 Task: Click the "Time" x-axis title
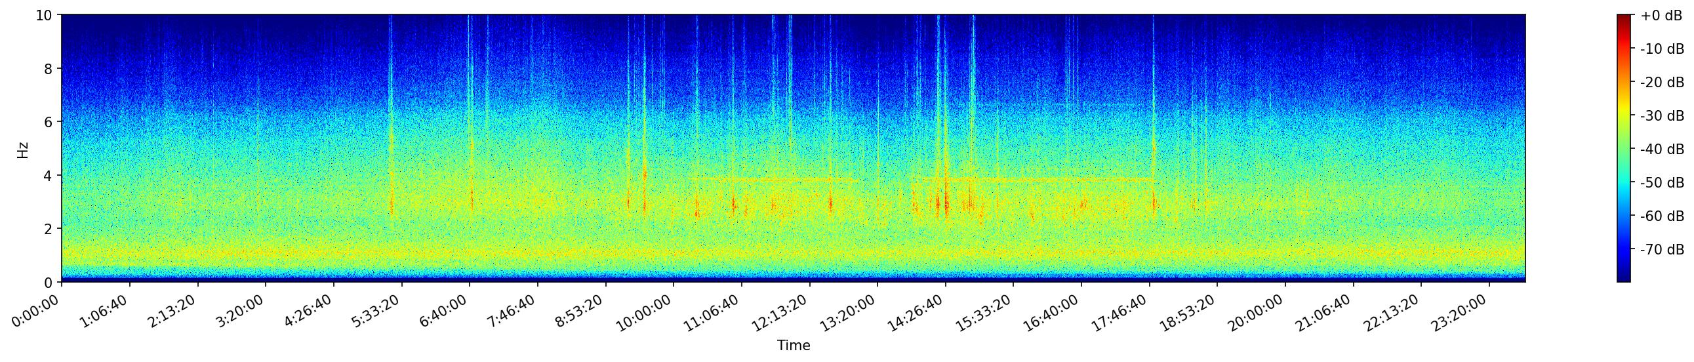(x=793, y=346)
